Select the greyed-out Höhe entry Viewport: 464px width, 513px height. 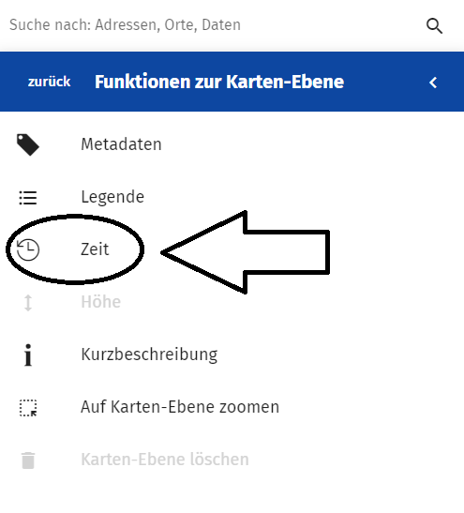click(100, 302)
